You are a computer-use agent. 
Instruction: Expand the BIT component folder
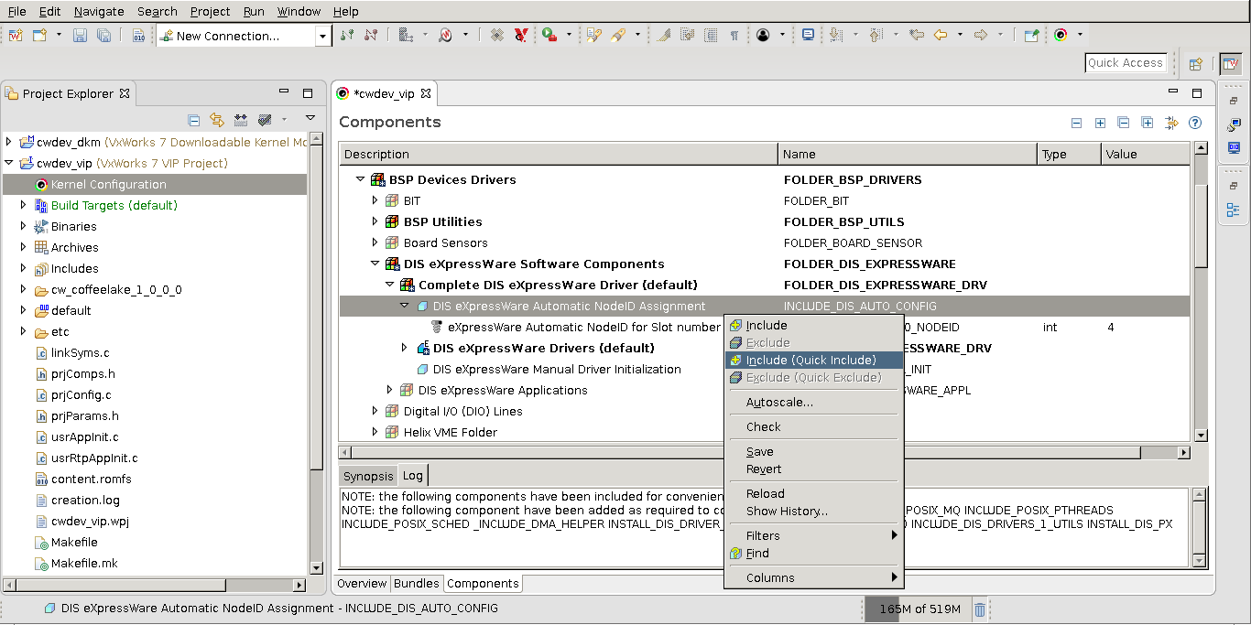point(375,200)
